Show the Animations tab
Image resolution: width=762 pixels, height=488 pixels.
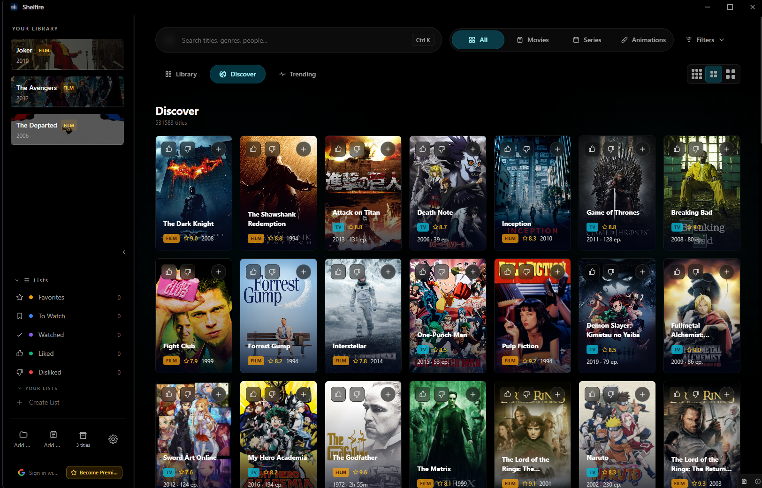point(643,40)
